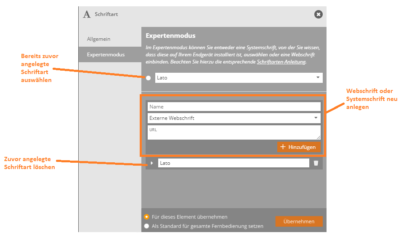Select the Expertenmodus tab
401x238 pixels.
[x=106, y=55]
